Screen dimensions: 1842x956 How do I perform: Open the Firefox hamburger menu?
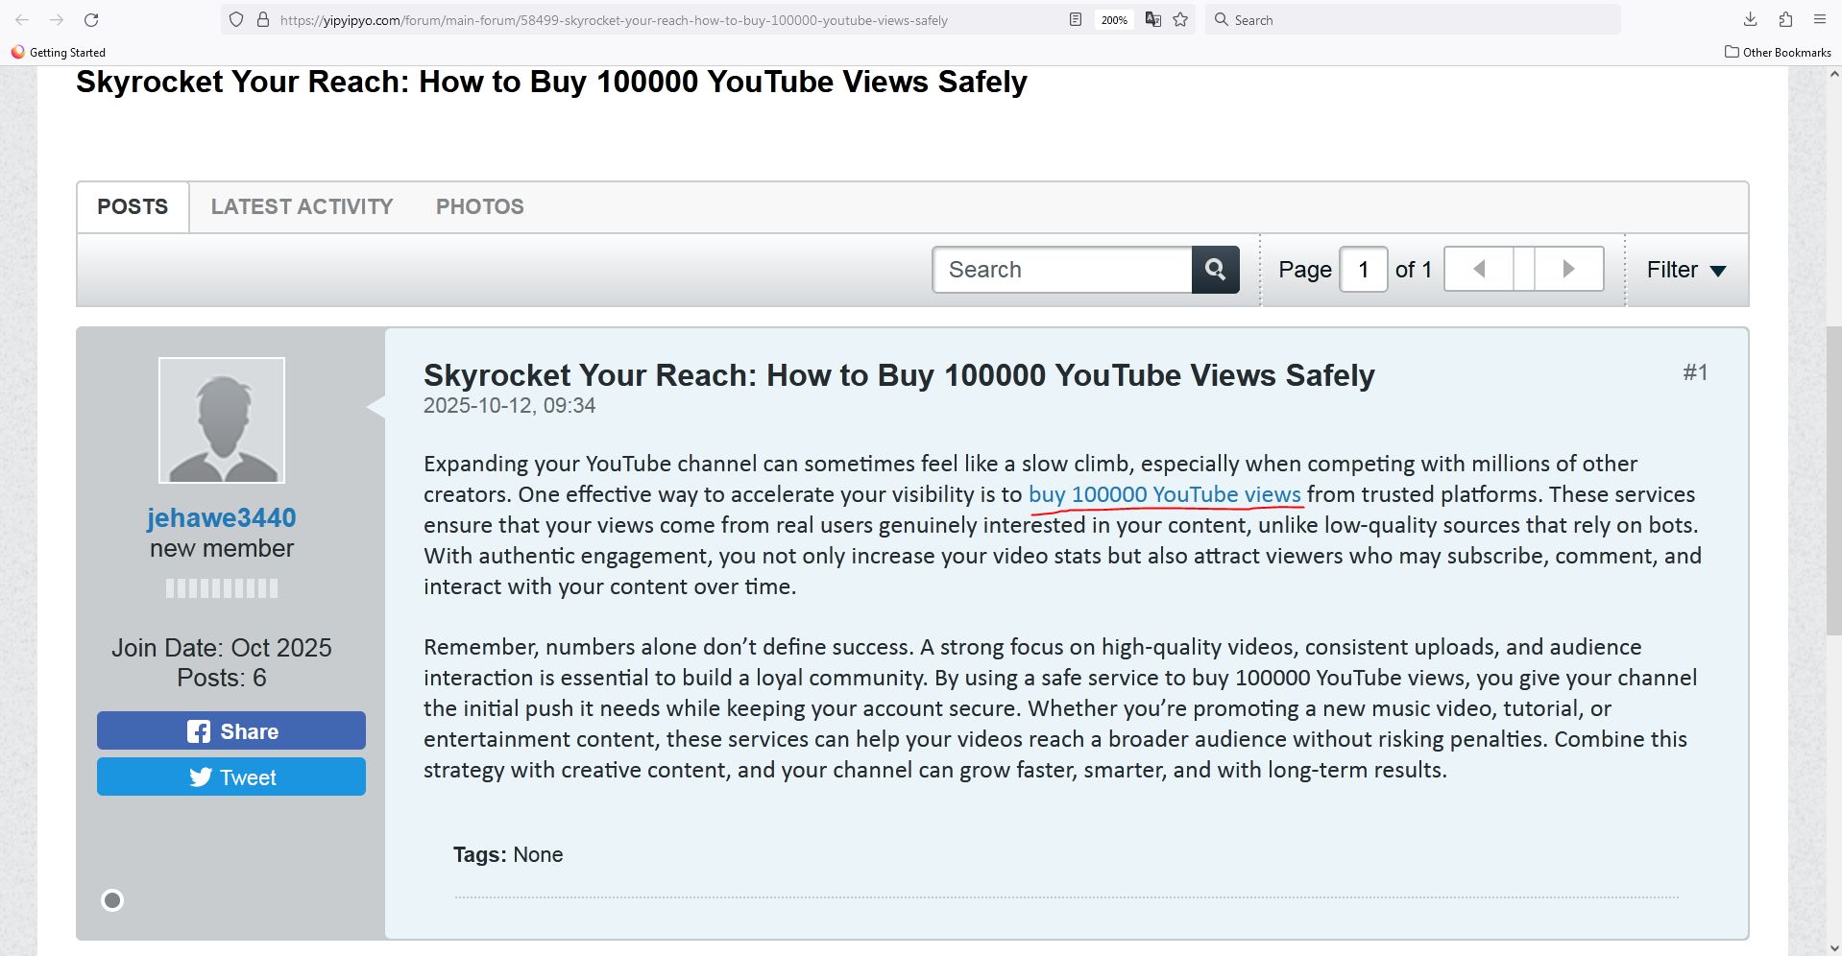[1819, 20]
